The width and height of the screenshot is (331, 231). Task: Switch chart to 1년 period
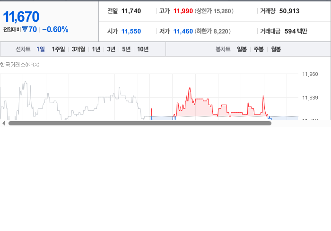96,49
